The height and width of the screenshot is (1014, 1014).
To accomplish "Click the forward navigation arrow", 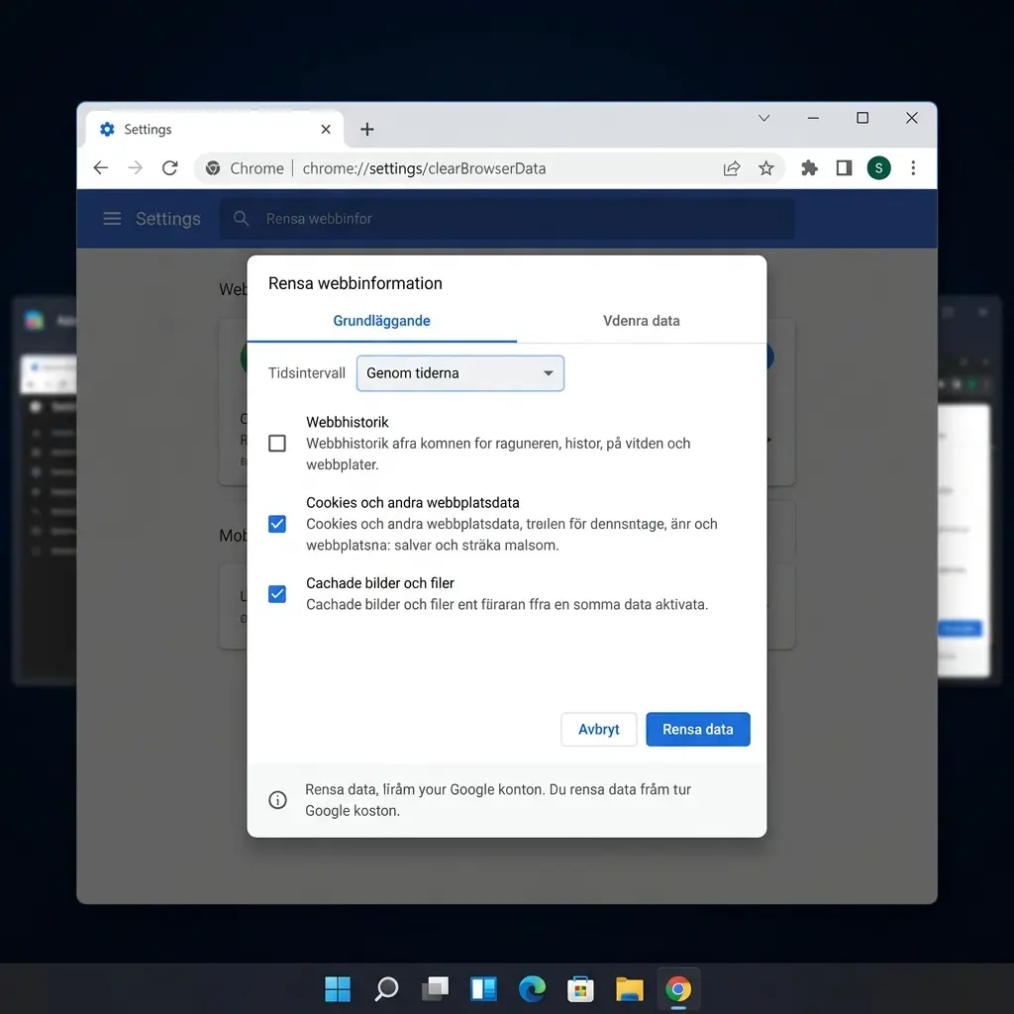I will 135,168.
